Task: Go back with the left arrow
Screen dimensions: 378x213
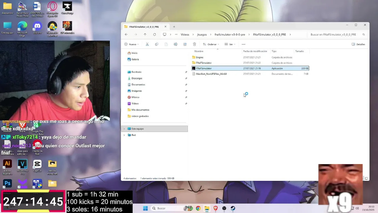Action: click(126, 35)
